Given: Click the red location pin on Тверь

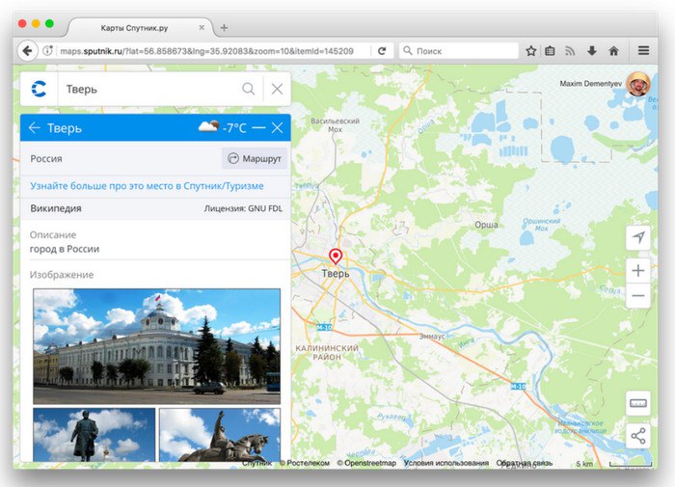Looking at the screenshot, I should point(336,257).
